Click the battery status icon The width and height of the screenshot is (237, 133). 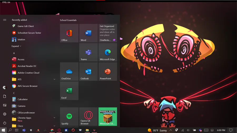coord(194,130)
